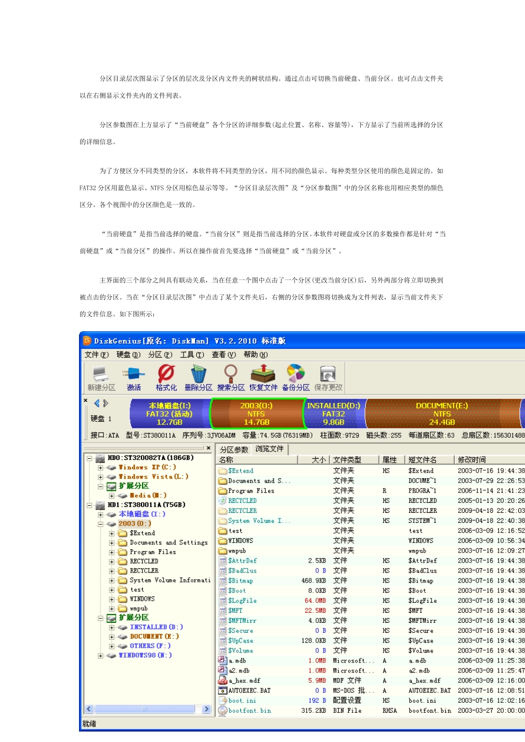
Task: Click the 大小 column header
Action: 318,460
